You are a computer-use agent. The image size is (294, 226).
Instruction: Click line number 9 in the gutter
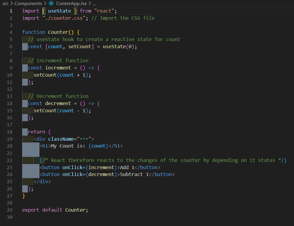tap(11, 68)
